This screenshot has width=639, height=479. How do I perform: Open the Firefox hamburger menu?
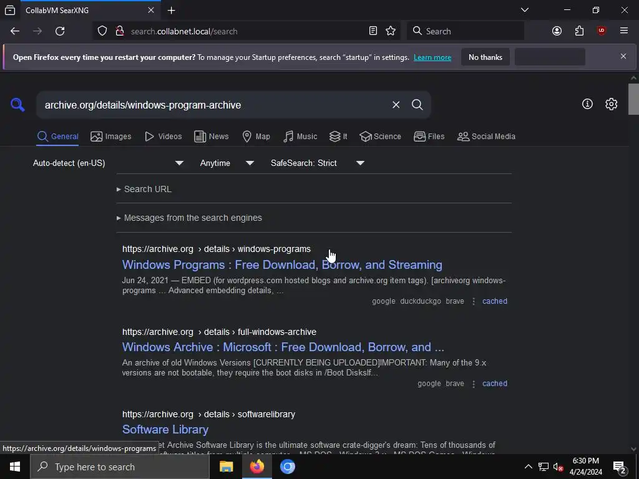pos(623,31)
